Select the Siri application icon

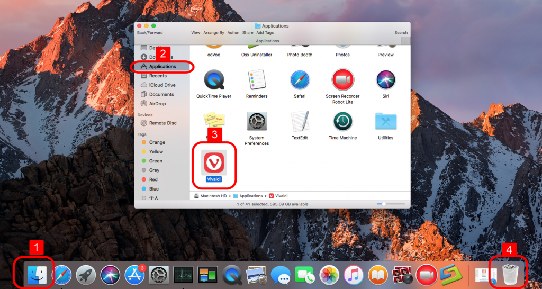pos(385,80)
